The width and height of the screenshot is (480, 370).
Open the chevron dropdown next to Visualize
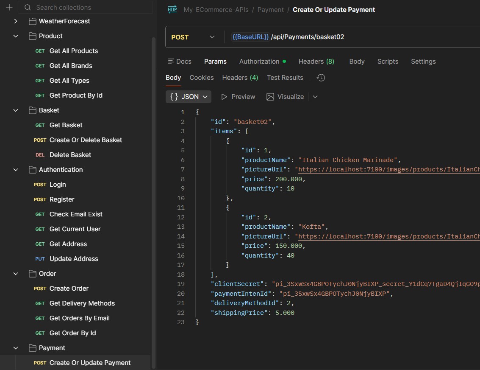point(315,97)
